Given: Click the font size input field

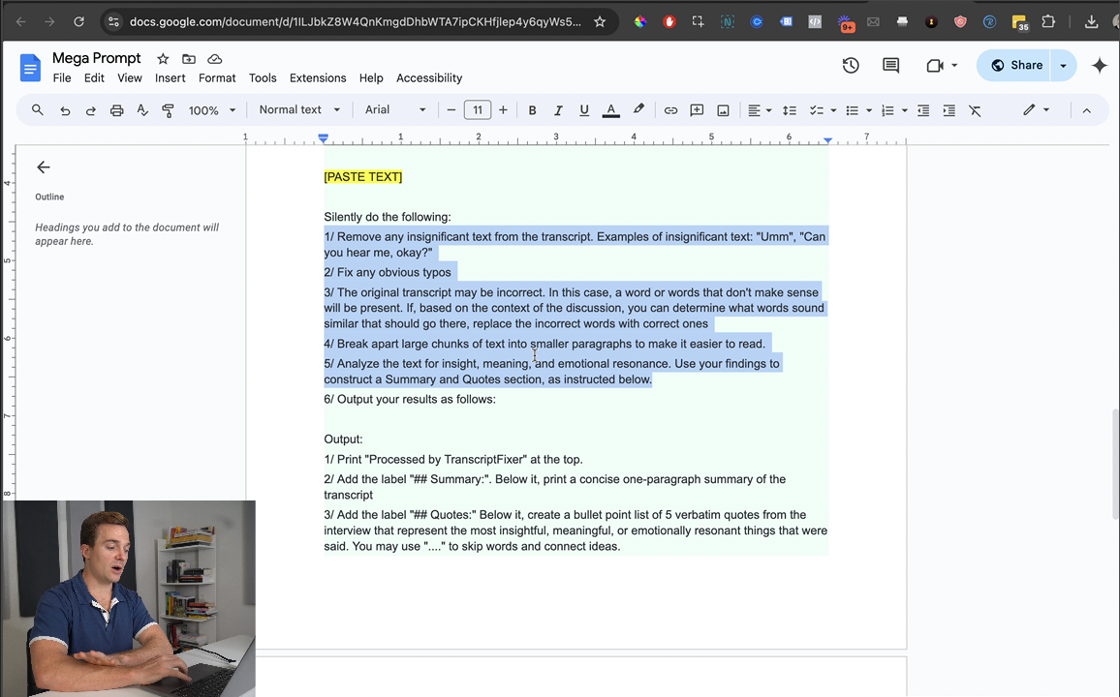Looking at the screenshot, I should click(x=477, y=110).
